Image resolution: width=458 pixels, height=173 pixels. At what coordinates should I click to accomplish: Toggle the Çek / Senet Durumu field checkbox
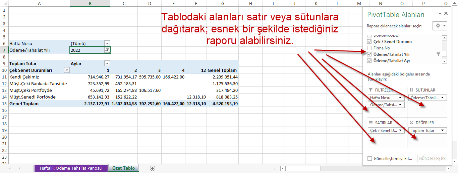click(x=369, y=42)
